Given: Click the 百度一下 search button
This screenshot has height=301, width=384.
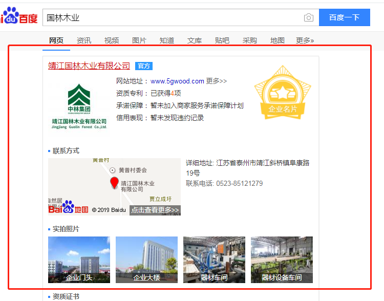Looking at the screenshot, I should tap(345, 17).
